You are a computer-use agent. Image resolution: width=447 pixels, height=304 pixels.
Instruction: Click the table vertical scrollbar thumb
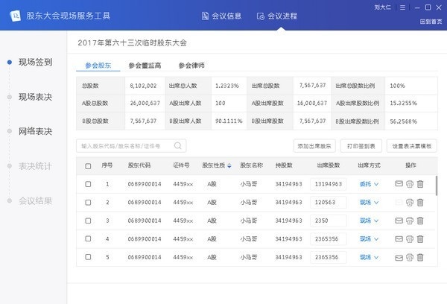coord(436,186)
